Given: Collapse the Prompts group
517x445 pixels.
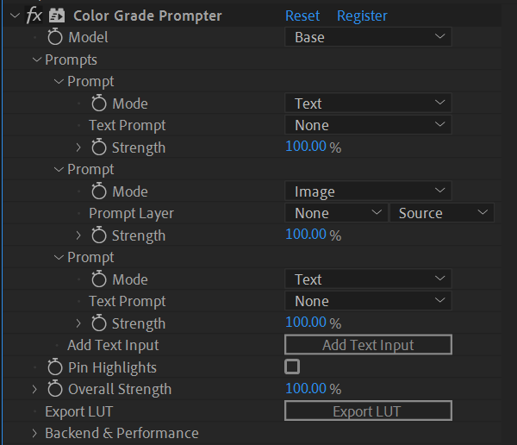Looking at the screenshot, I should coord(36,60).
